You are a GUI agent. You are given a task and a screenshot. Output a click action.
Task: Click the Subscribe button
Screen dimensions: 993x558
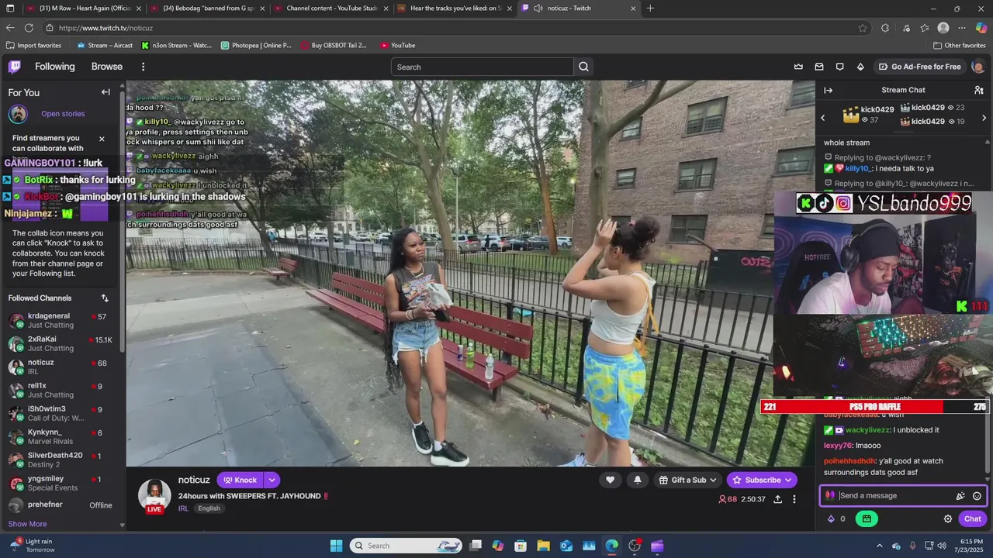pos(762,480)
